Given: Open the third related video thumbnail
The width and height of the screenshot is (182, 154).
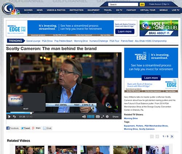Looking at the screenshot, I should tap(95, 150).
